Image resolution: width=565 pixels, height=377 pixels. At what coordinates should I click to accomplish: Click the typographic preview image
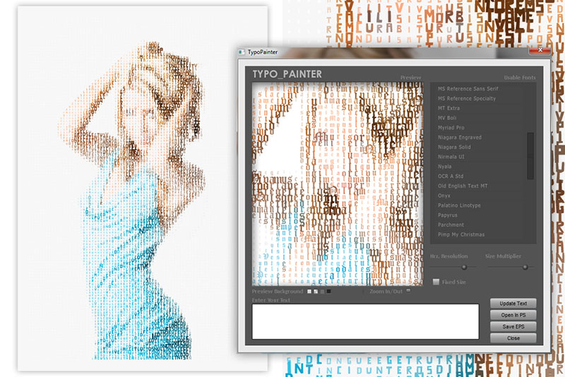[338, 184]
